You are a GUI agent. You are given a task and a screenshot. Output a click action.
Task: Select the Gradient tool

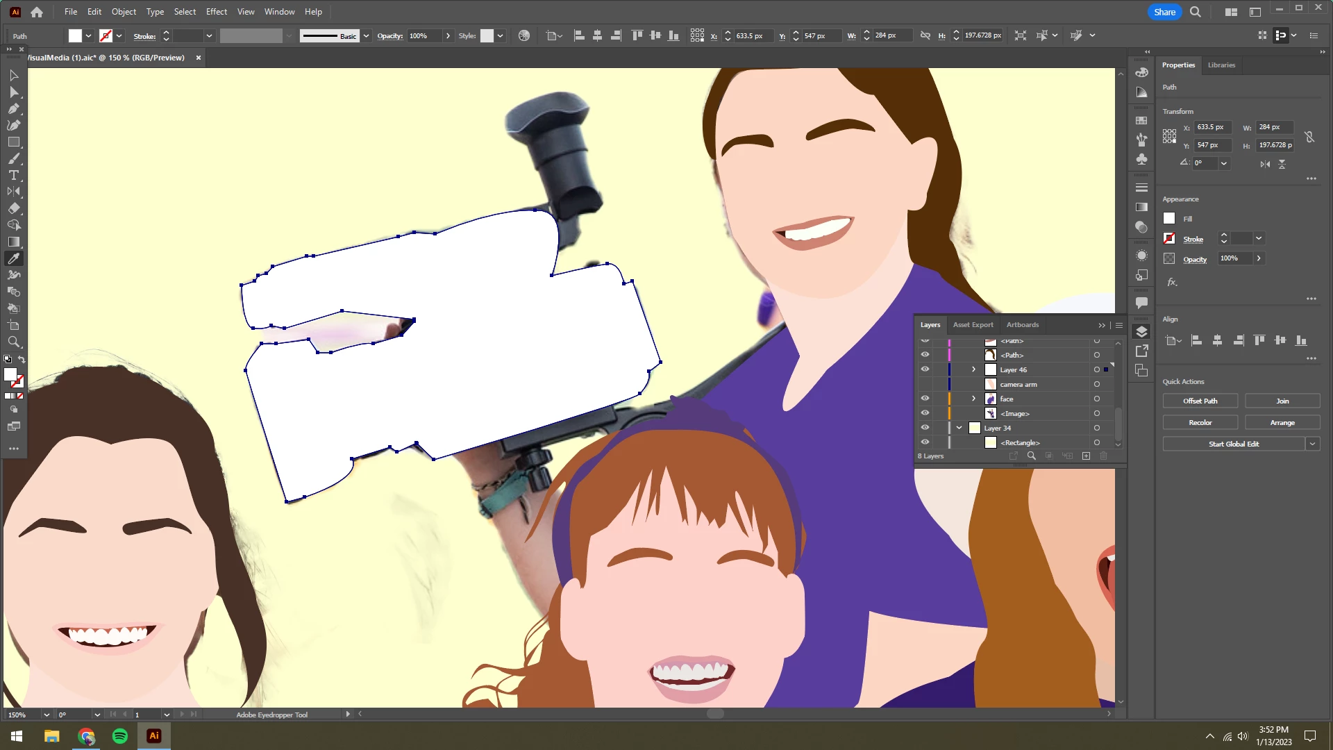tap(13, 242)
